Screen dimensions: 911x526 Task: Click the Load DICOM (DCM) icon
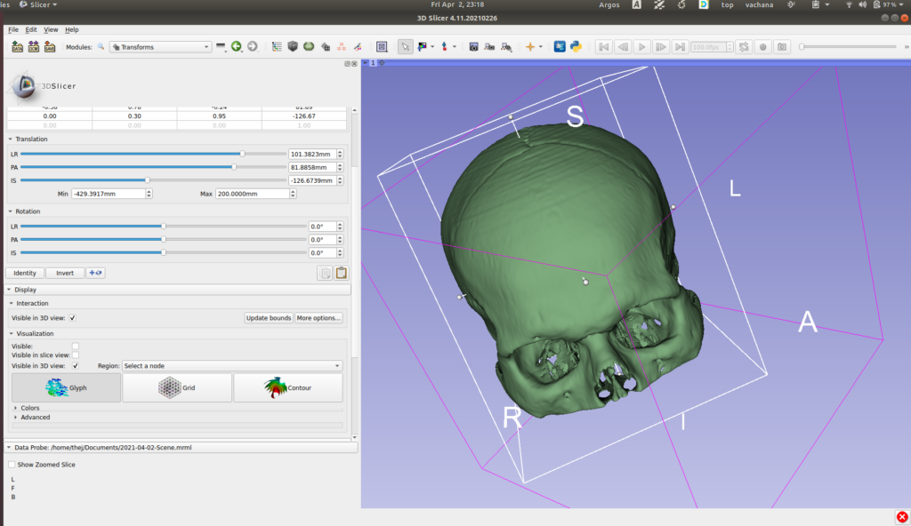tap(34, 47)
